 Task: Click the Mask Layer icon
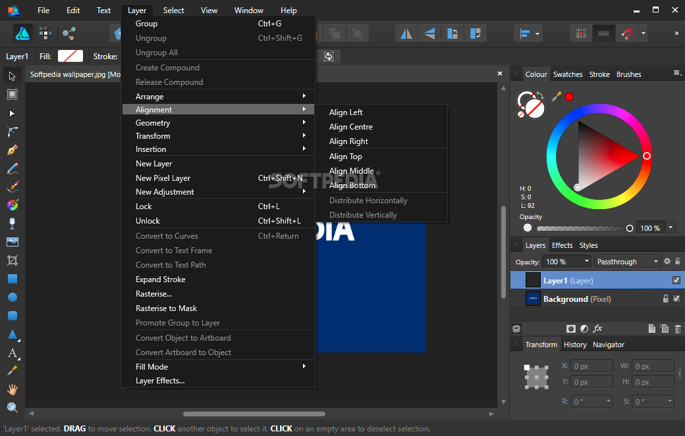[x=570, y=329]
